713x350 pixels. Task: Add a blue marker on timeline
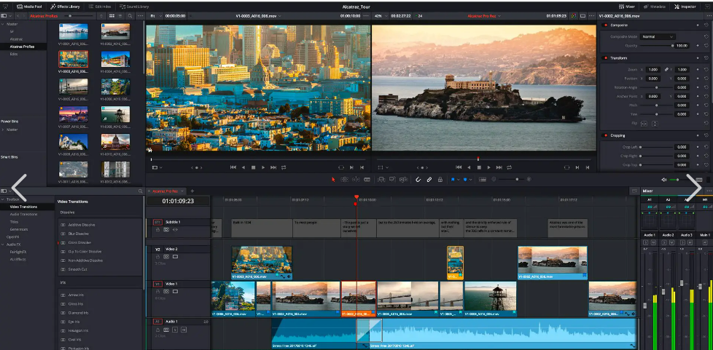point(465,179)
